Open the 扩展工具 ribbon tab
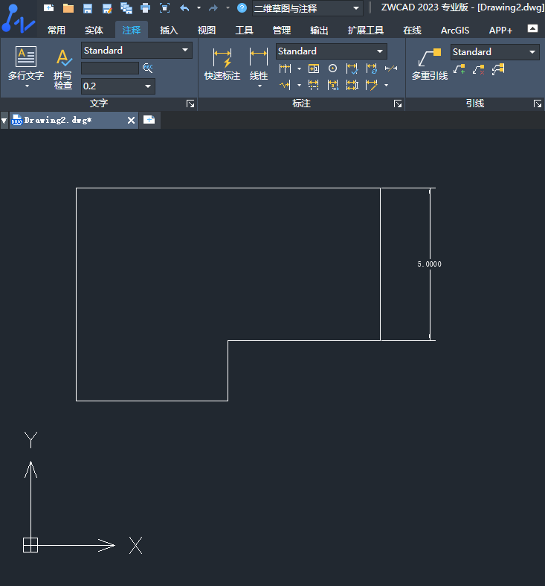Image resolution: width=545 pixels, height=586 pixels. coord(366,31)
